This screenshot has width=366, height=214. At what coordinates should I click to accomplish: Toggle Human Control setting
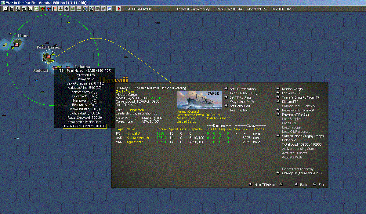point(188,111)
